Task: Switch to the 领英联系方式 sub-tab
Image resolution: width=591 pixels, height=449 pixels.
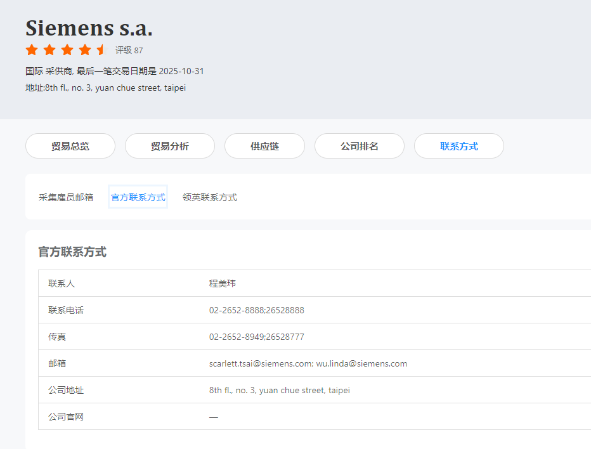Action: coord(210,197)
